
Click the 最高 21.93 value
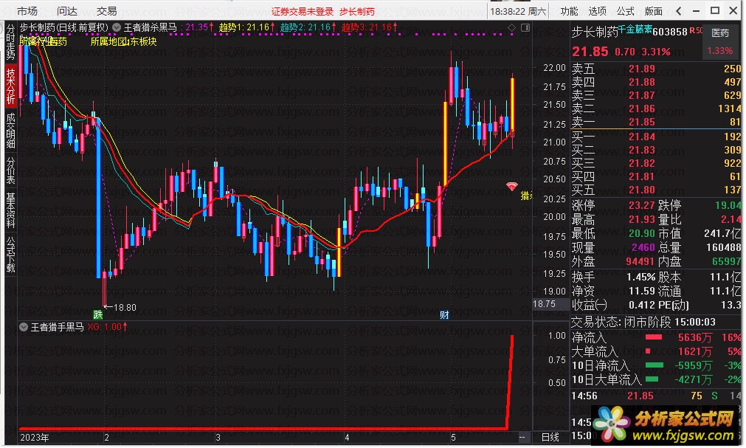(x=642, y=219)
